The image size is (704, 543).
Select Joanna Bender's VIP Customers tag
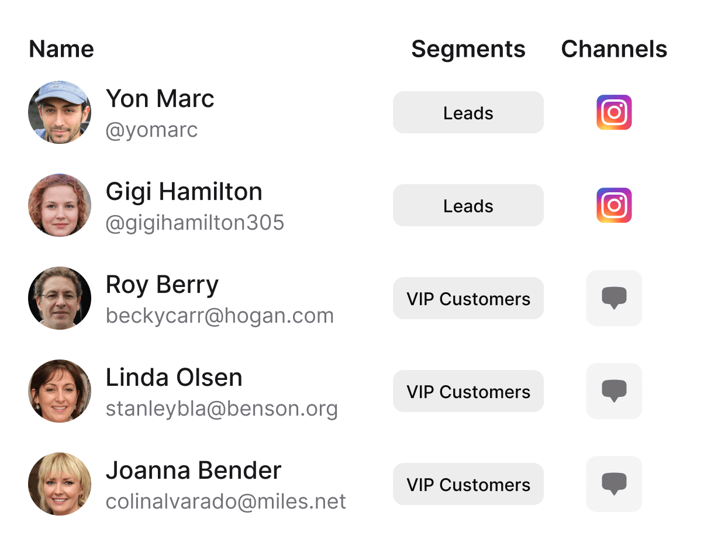coord(468,484)
